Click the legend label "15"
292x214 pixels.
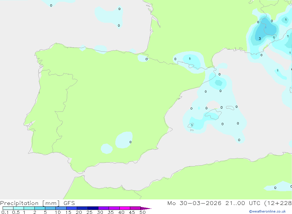click(68, 212)
